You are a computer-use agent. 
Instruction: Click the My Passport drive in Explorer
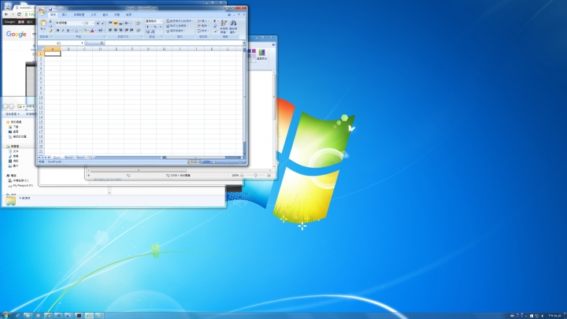pyautogui.click(x=20, y=185)
